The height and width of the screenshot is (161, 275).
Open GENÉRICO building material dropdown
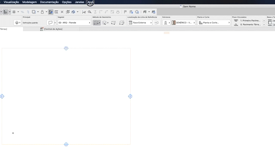(183, 23)
